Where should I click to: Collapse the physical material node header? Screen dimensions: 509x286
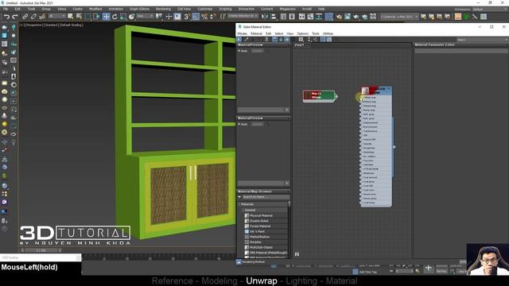[x=389, y=88]
